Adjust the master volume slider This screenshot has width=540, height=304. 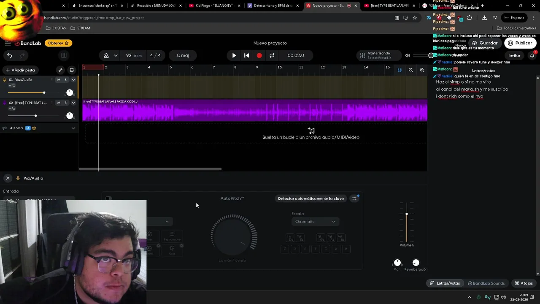tap(423, 55)
